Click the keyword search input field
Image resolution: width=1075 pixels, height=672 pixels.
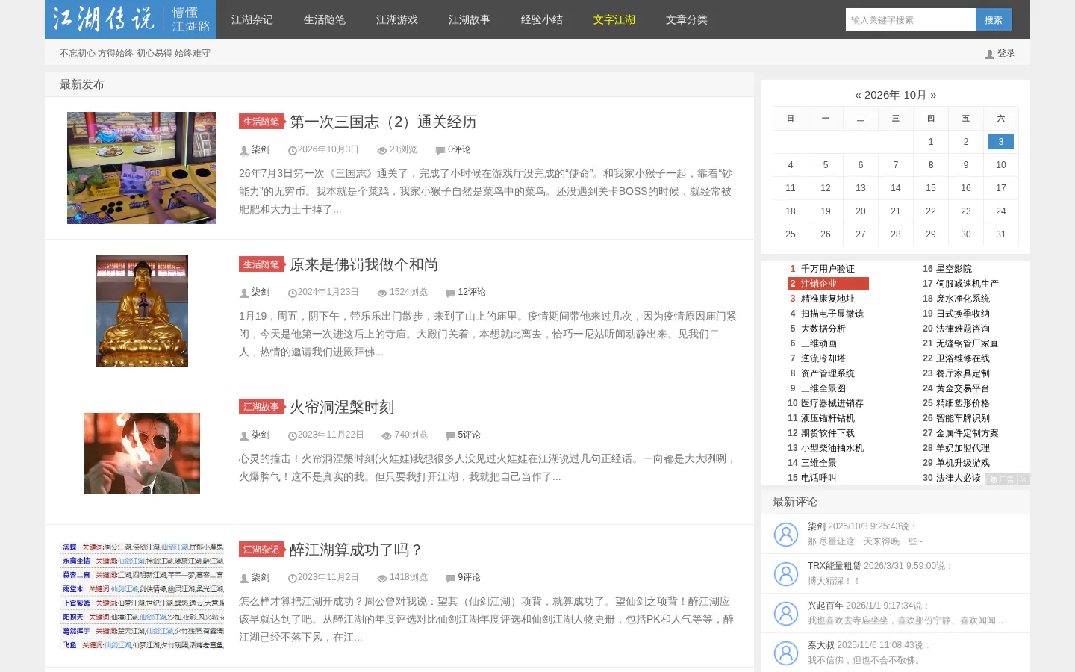[911, 19]
